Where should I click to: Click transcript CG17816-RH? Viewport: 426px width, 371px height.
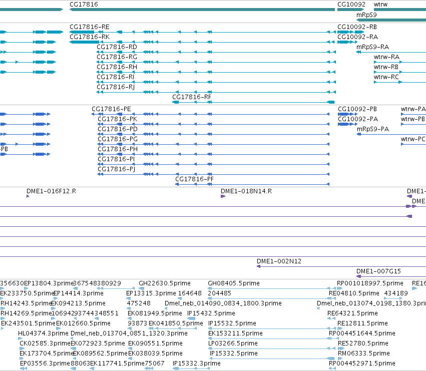tap(117, 67)
